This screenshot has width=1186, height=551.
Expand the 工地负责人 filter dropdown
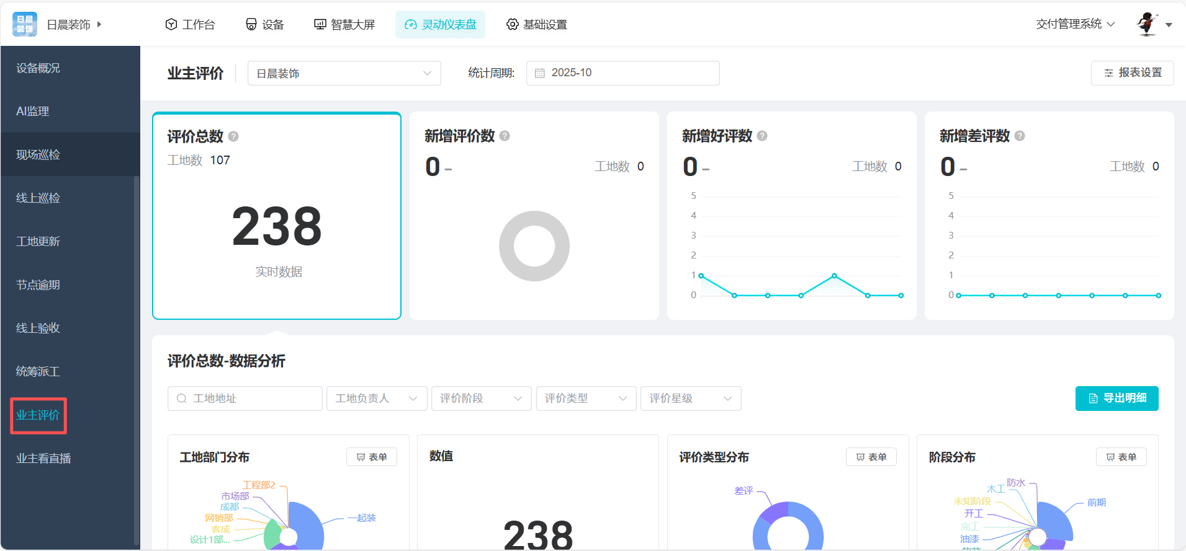(376, 399)
